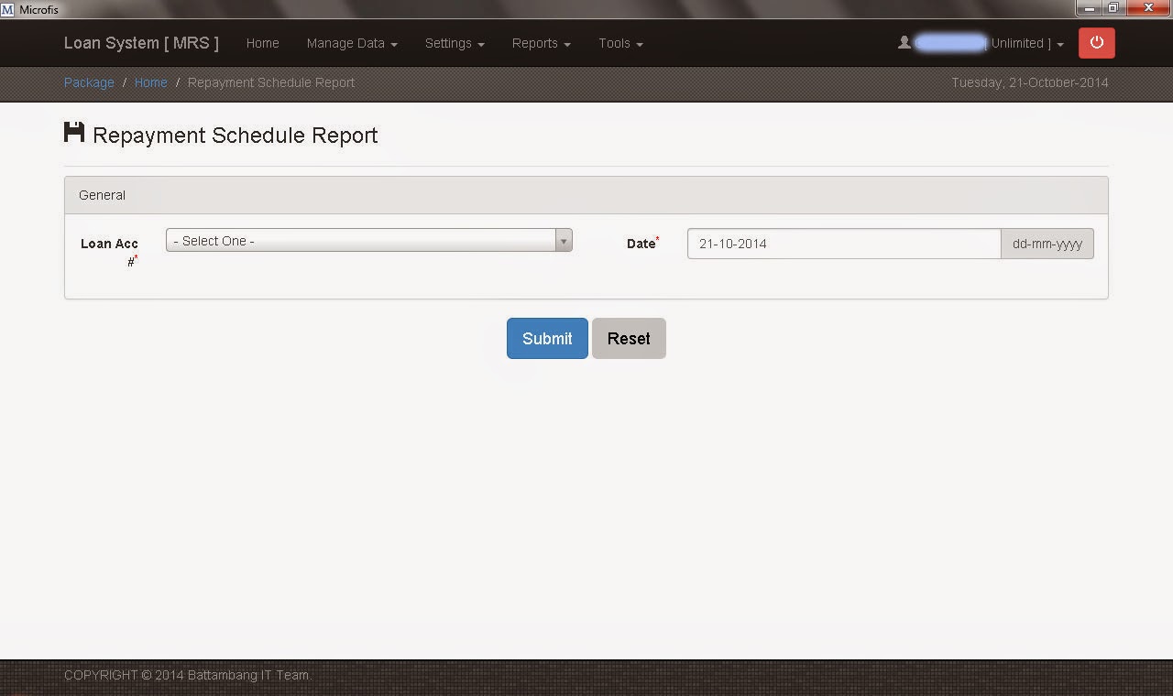This screenshot has width=1173, height=696.
Task: Open the Tools menu caret icon
Action: [x=639, y=43]
